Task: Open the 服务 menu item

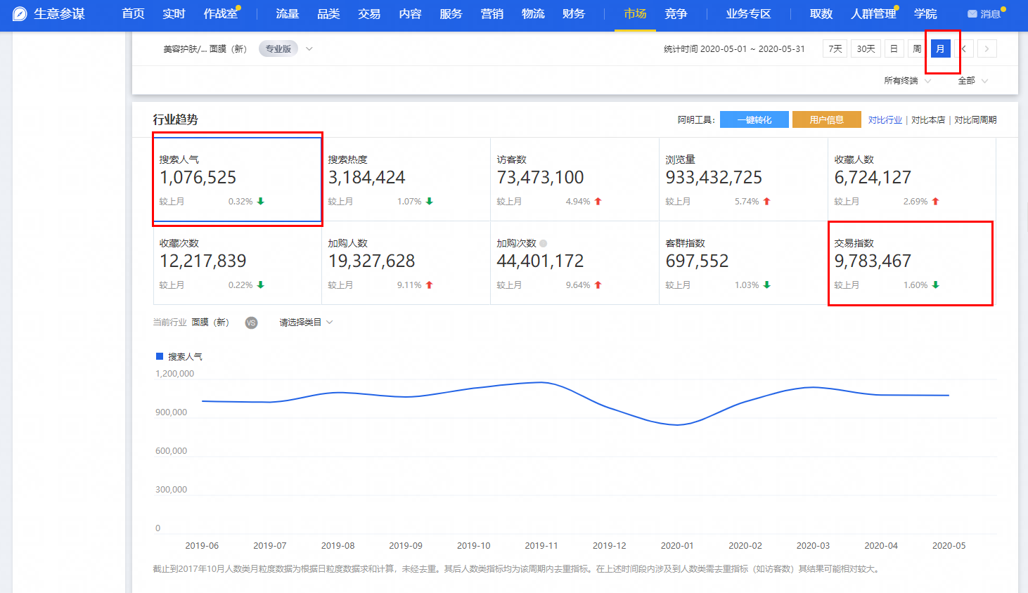Action: coord(451,14)
